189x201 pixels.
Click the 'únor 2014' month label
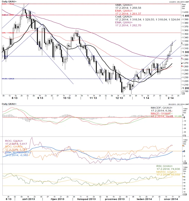171,199
